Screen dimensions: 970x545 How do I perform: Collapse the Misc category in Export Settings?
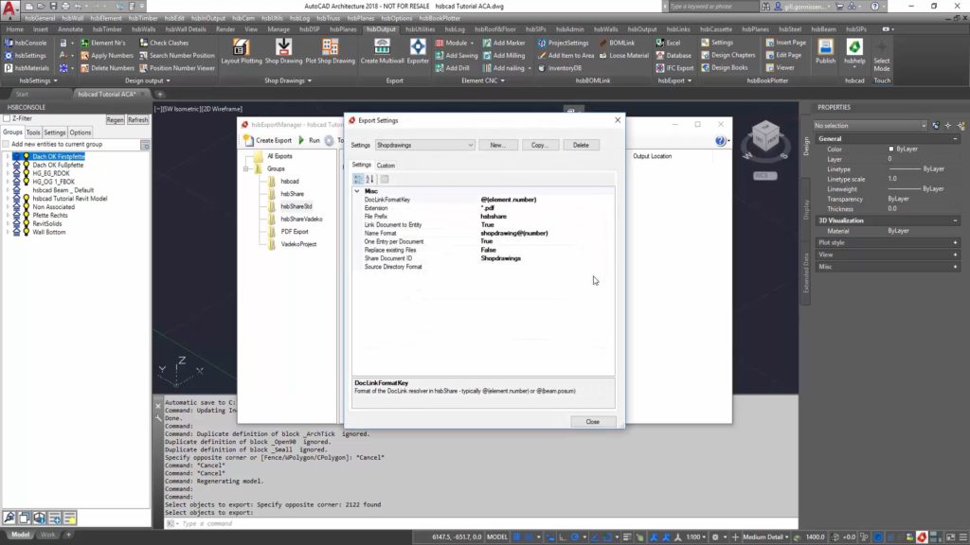(x=357, y=191)
